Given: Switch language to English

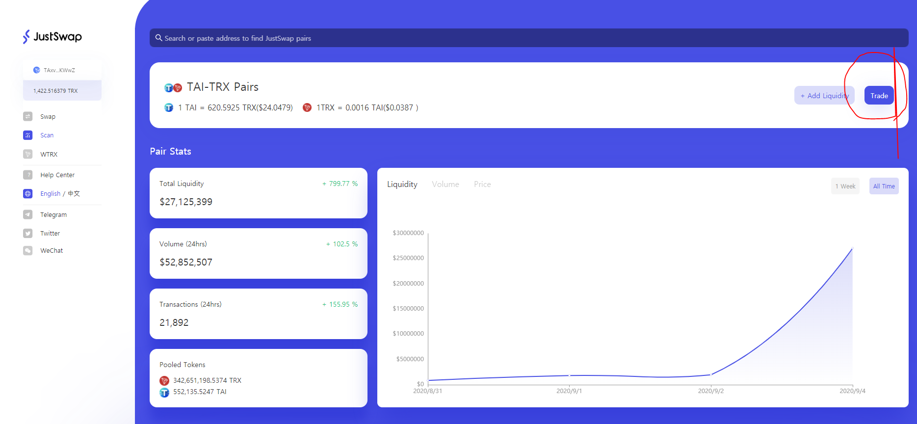Looking at the screenshot, I should coord(51,194).
